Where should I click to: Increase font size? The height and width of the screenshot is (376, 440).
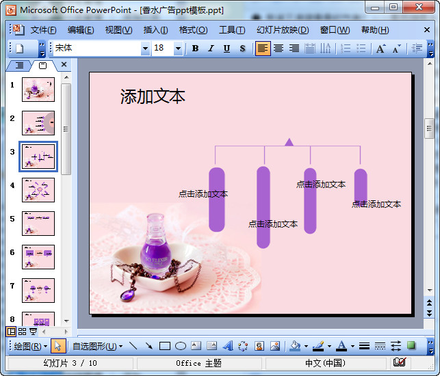[380, 49]
